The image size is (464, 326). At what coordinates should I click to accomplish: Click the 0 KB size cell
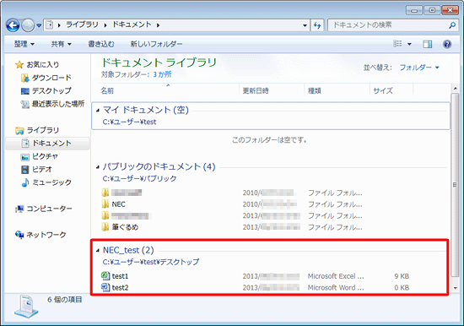402,288
